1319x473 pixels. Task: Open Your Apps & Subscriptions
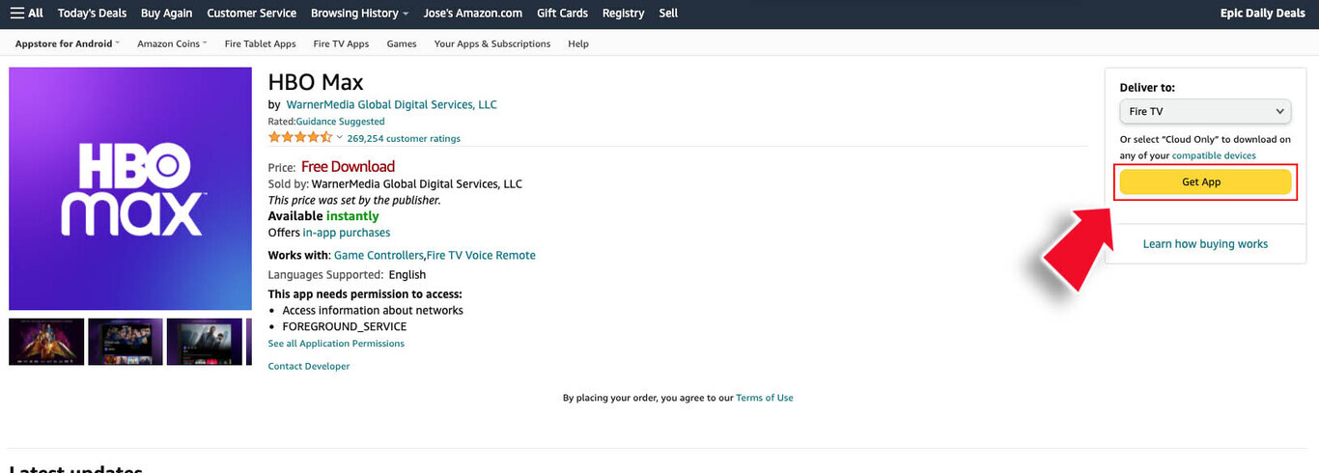(491, 43)
